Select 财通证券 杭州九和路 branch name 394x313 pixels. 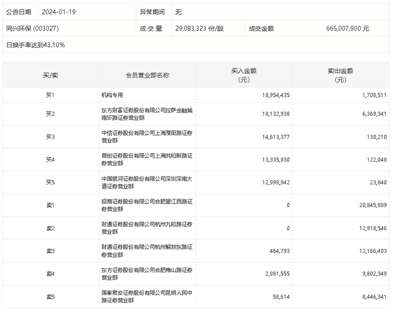coord(147,228)
